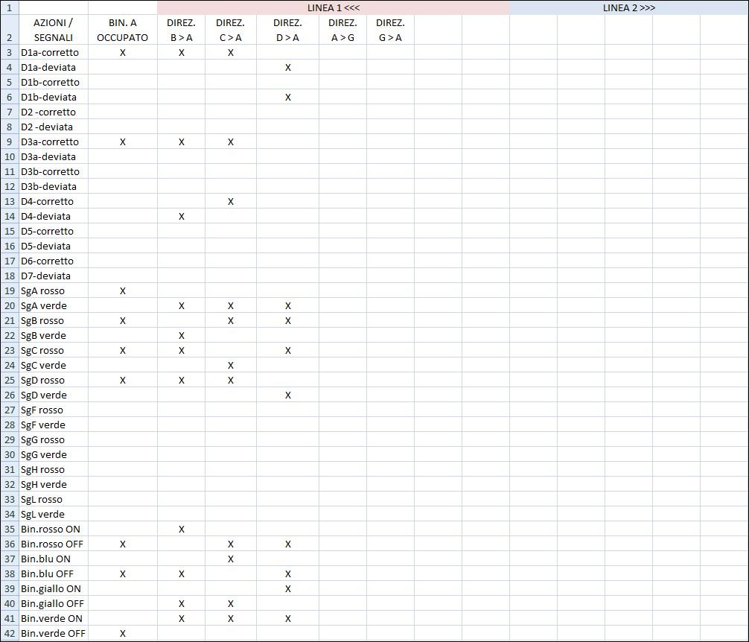
Task: Click the DIREZ. B > A header cell
Action: click(x=181, y=30)
